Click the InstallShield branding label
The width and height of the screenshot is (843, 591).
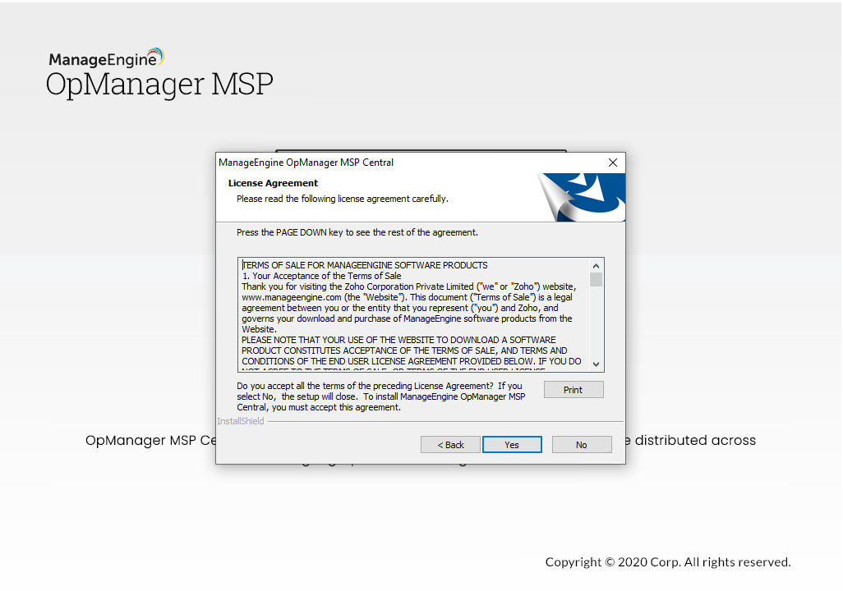(239, 420)
